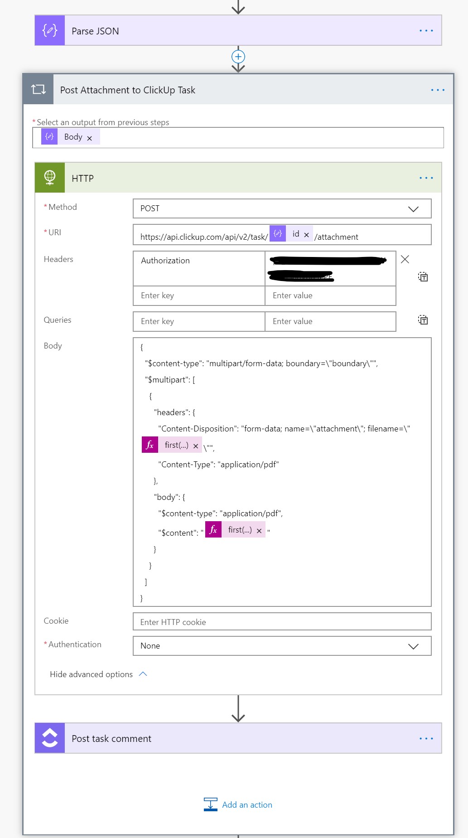Screen dimensions: 468x838
Task: Click the Authorization header key field
Action: 199,268
